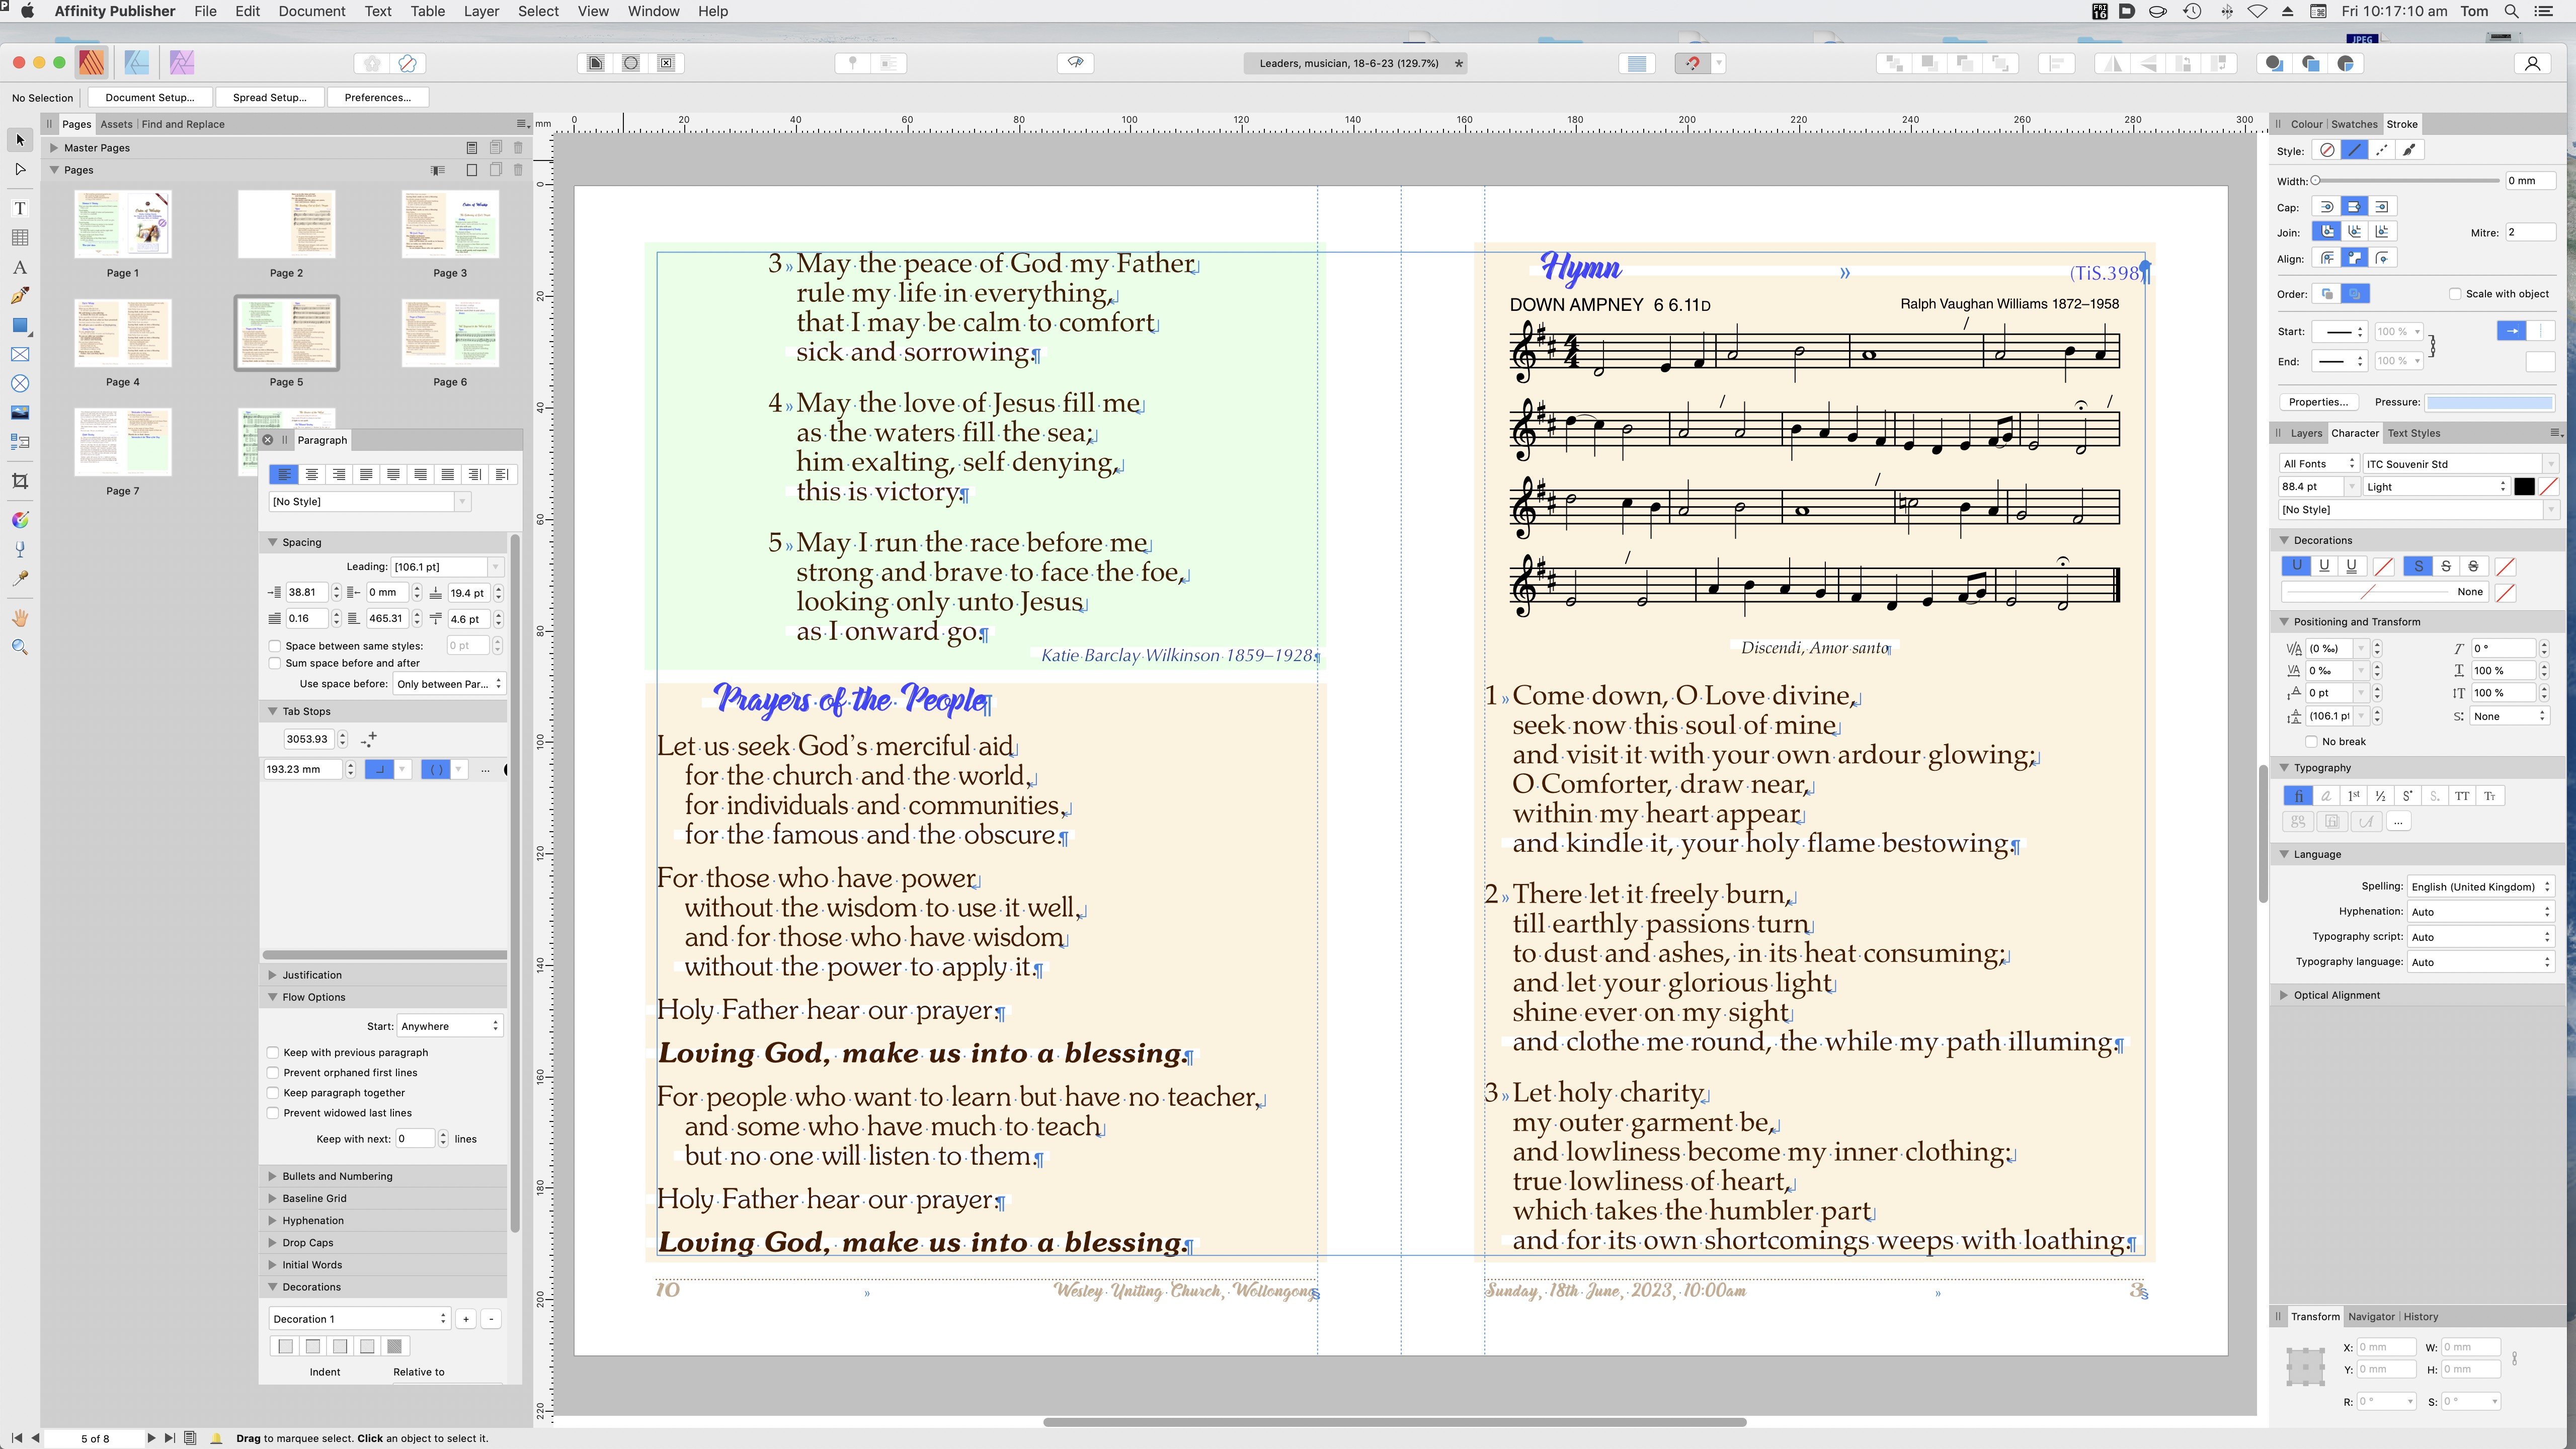Screen dimensions: 2576x1449
Task: Select the Pen tool
Action: pyautogui.click(x=19, y=296)
